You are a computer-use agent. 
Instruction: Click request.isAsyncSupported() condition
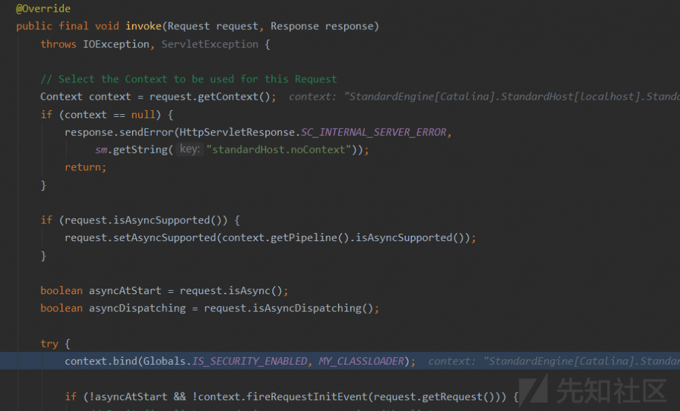(x=143, y=220)
